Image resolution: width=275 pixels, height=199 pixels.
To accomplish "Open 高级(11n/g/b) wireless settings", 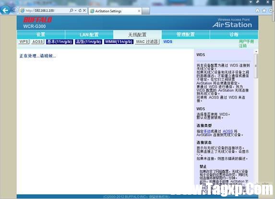I will click(x=89, y=42).
